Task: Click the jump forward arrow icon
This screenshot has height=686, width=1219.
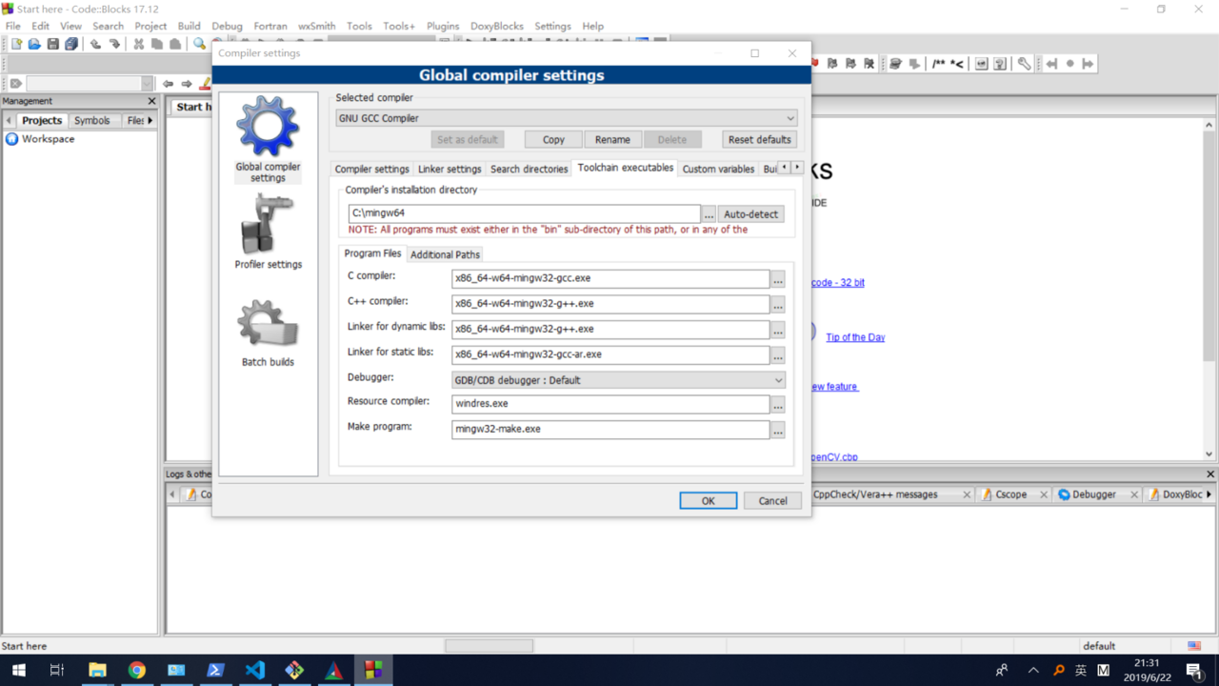Action: click(187, 84)
